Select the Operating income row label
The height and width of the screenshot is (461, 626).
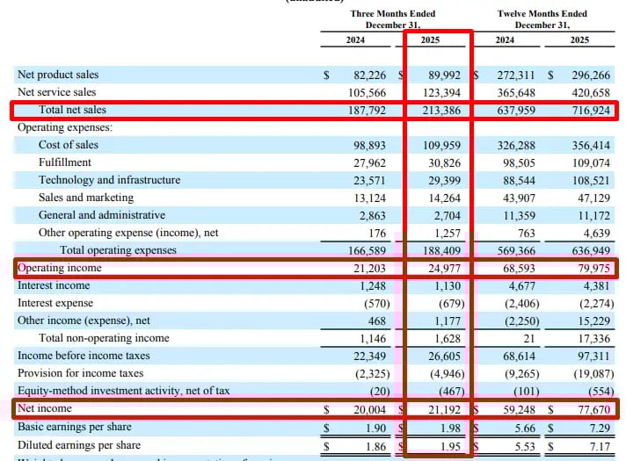click(x=59, y=268)
